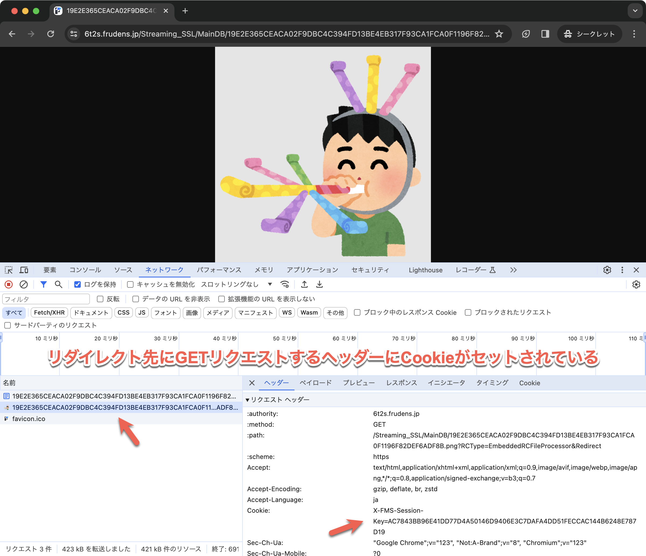The height and width of the screenshot is (556, 646).
Task: Filter requests by 画像
Action: pyautogui.click(x=192, y=312)
